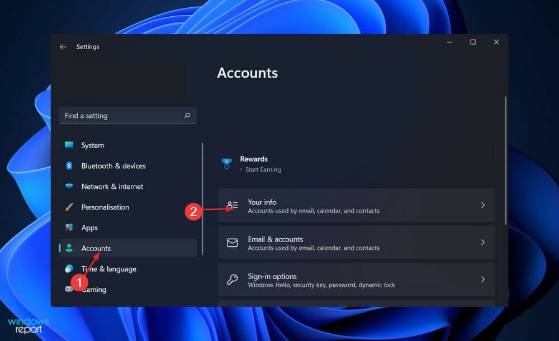The image size is (559, 341).
Task: Expand the Your info row chevron
Action: click(x=483, y=206)
